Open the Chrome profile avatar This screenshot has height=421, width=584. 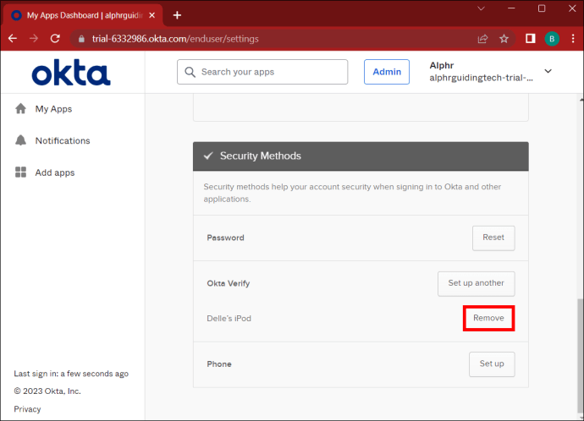coord(552,38)
